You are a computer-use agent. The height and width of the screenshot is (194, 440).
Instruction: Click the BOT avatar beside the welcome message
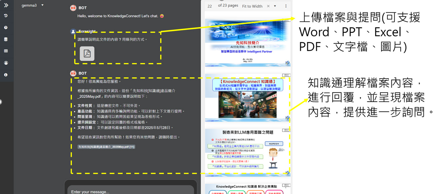pos(73,8)
